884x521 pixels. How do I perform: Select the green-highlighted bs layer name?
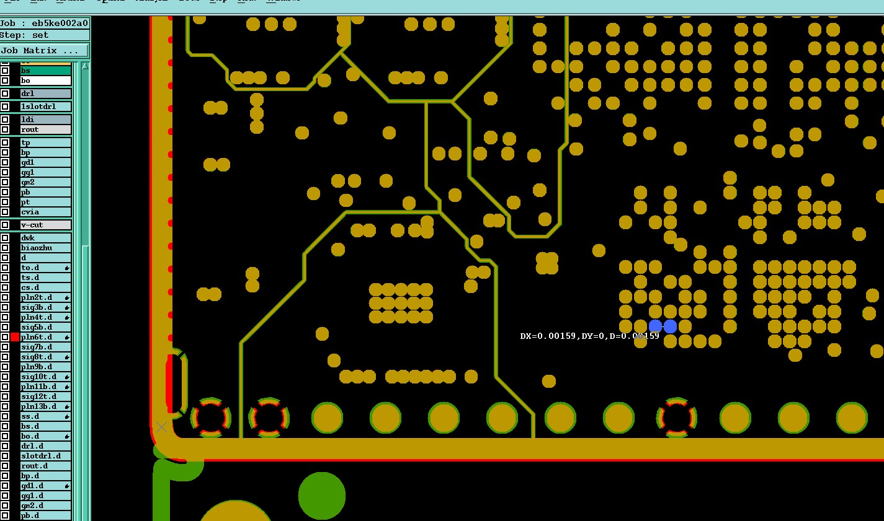tap(46, 71)
